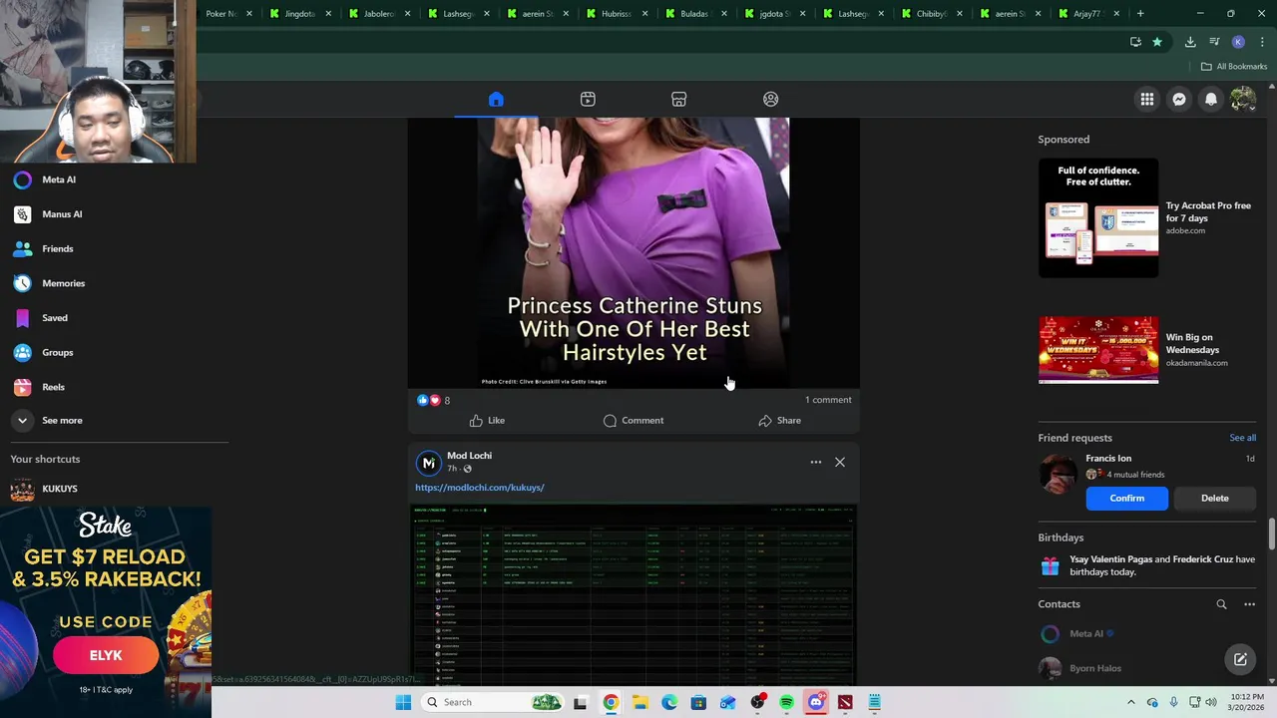
Task: Open Spotify from the taskbar
Action: (x=786, y=702)
